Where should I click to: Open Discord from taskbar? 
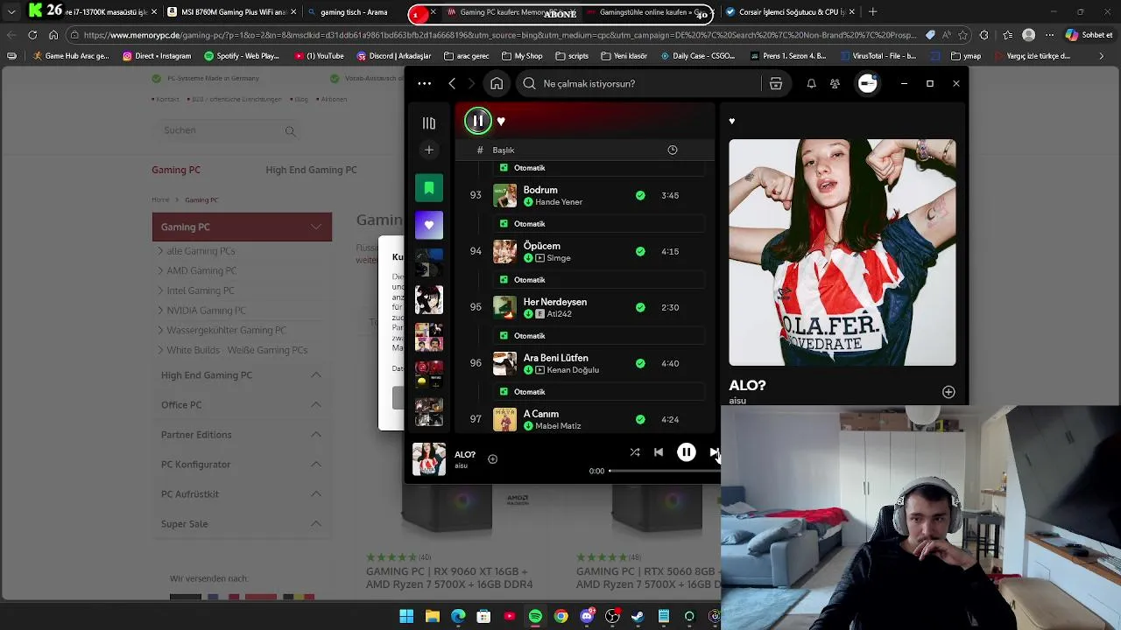click(587, 616)
